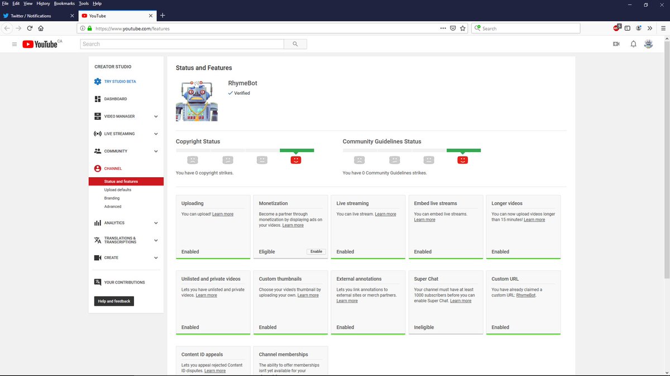This screenshot has height=376, width=670.
Task: Open the File menu
Action: click(5, 3)
